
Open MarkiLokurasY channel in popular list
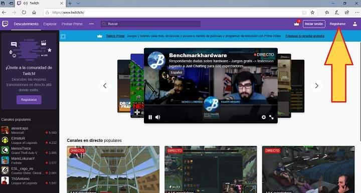29,160
